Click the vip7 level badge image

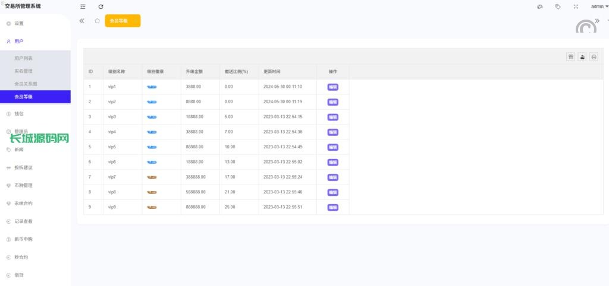click(152, 177)
